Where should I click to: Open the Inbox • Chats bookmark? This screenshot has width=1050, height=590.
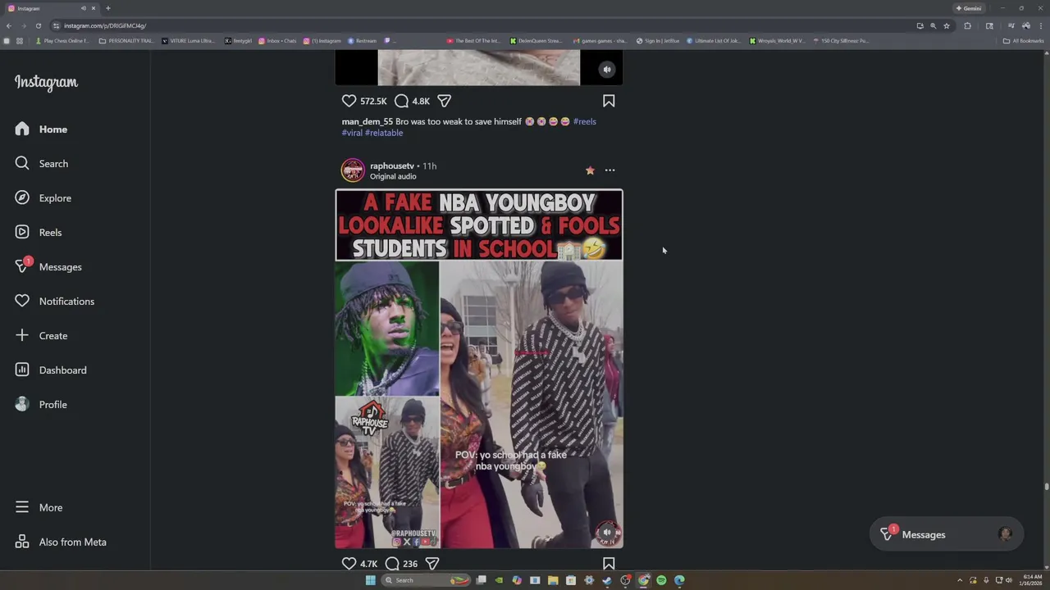tap(277, 40)
